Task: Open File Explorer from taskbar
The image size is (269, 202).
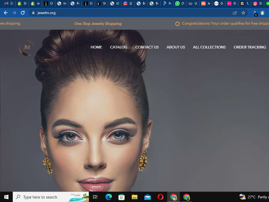Action: pyautogui.click(x=134, y=197)
